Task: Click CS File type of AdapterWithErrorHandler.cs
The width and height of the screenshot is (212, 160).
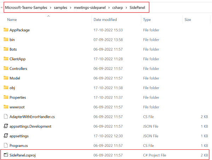Action: click(148, 117)
